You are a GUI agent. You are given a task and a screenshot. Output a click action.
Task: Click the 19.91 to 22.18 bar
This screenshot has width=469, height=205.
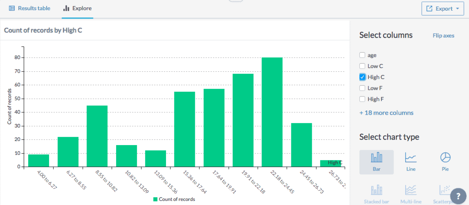tap(243, 120)
